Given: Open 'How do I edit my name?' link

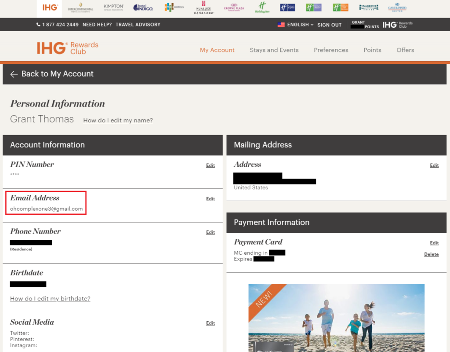Looking at the screenshot, I should click(118, 120).
